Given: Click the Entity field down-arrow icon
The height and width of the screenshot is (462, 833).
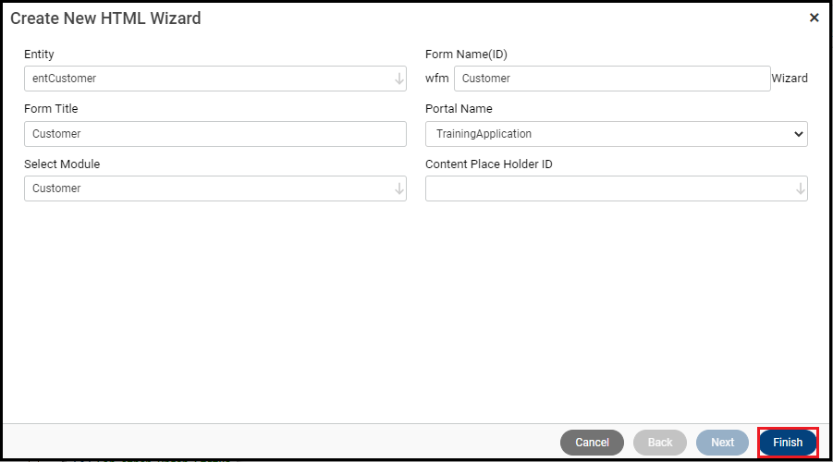Looking at the screenshot, I should tap(399, 79).
